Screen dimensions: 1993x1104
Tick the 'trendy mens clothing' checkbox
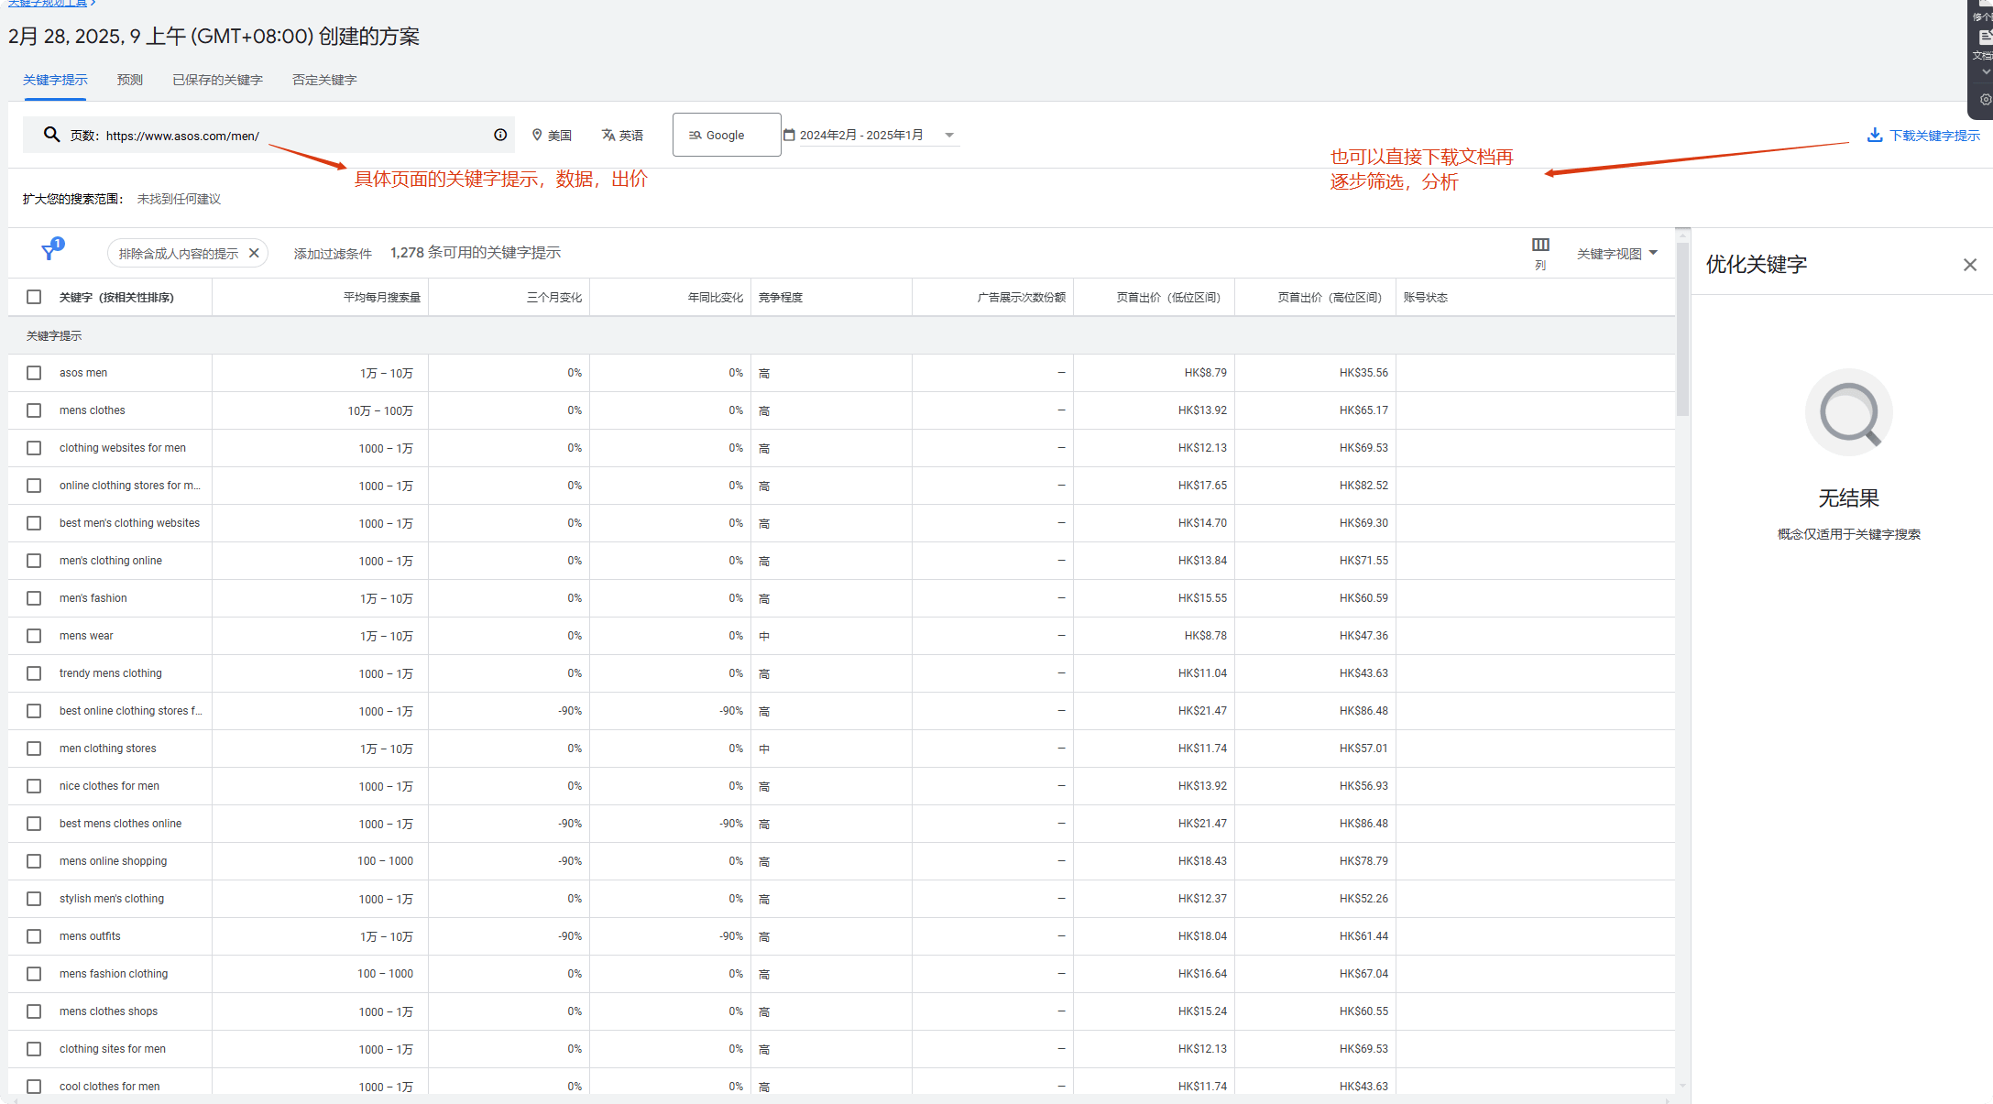click(x=34, y=673)
